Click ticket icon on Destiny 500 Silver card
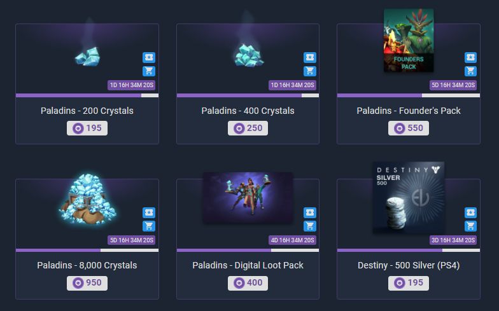499x311 pixels. point(470,212)
